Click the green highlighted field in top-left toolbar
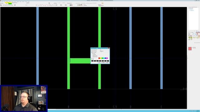200x112 pixels. 10,4
